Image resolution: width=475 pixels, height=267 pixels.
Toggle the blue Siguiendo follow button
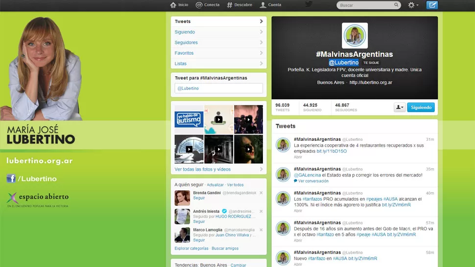pos(421,107)
